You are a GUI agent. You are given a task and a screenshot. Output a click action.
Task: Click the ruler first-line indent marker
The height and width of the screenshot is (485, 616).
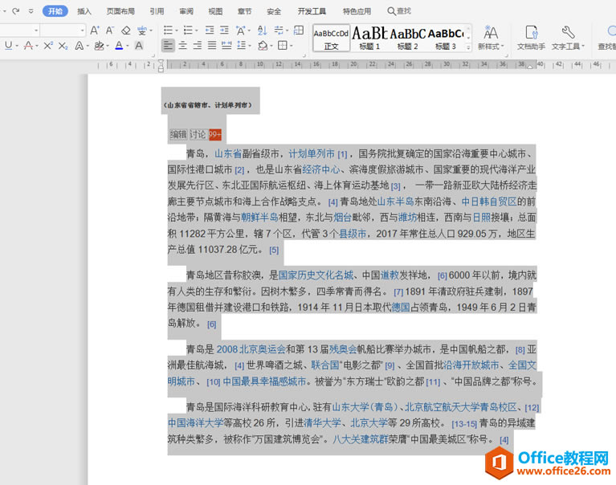point(161,63)
